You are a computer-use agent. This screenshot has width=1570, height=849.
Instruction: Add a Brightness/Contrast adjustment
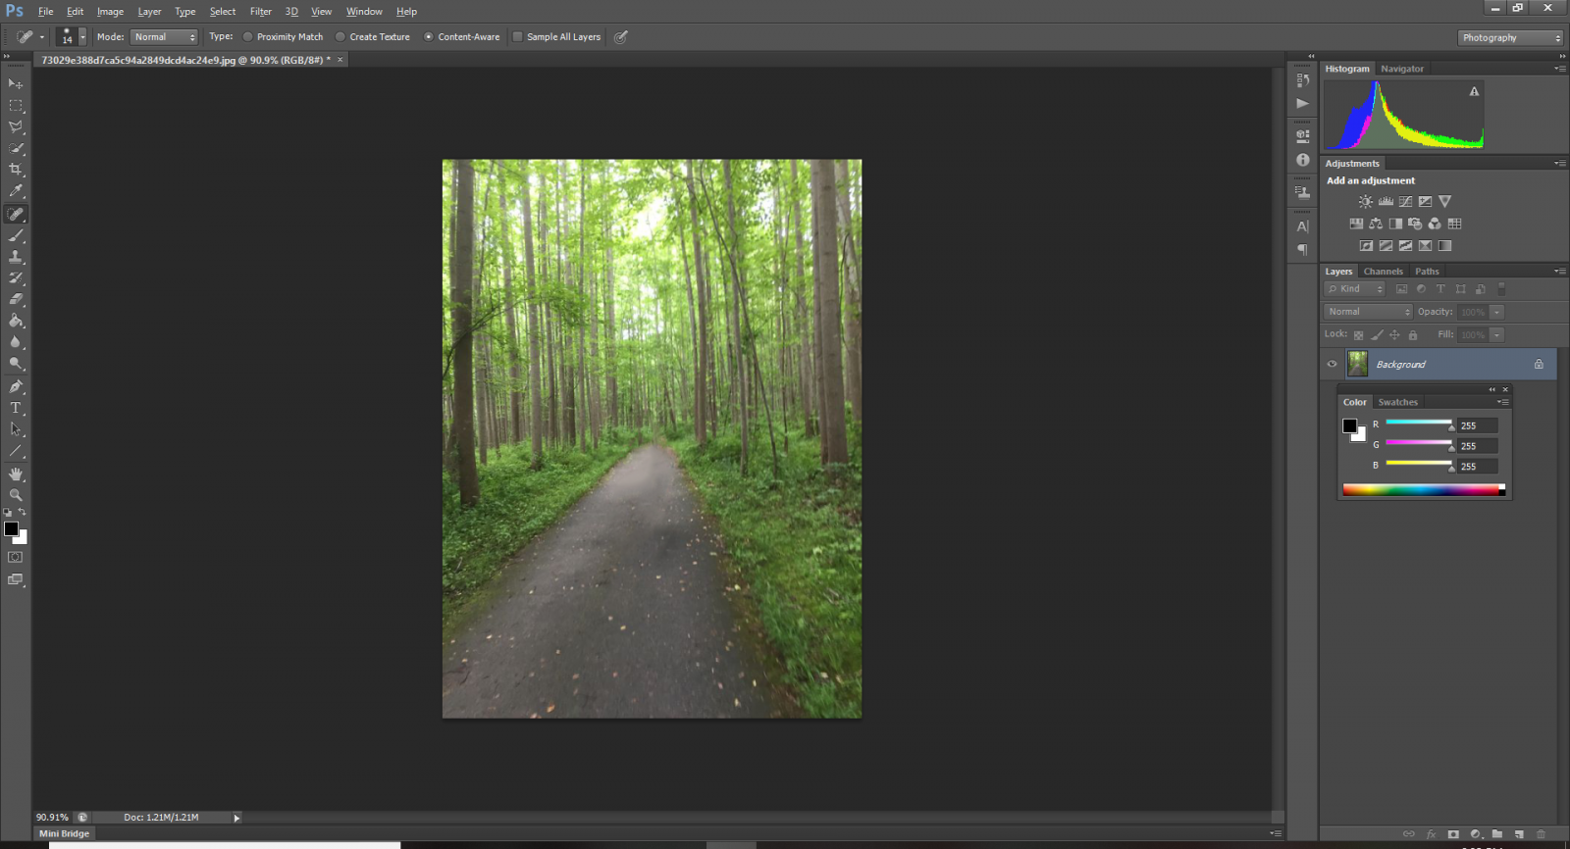(1365, 202)
